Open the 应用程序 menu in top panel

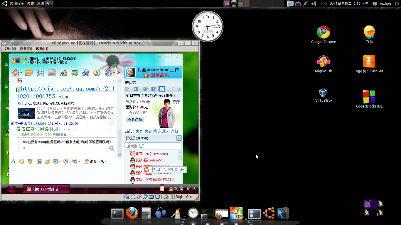coord(17,4)
